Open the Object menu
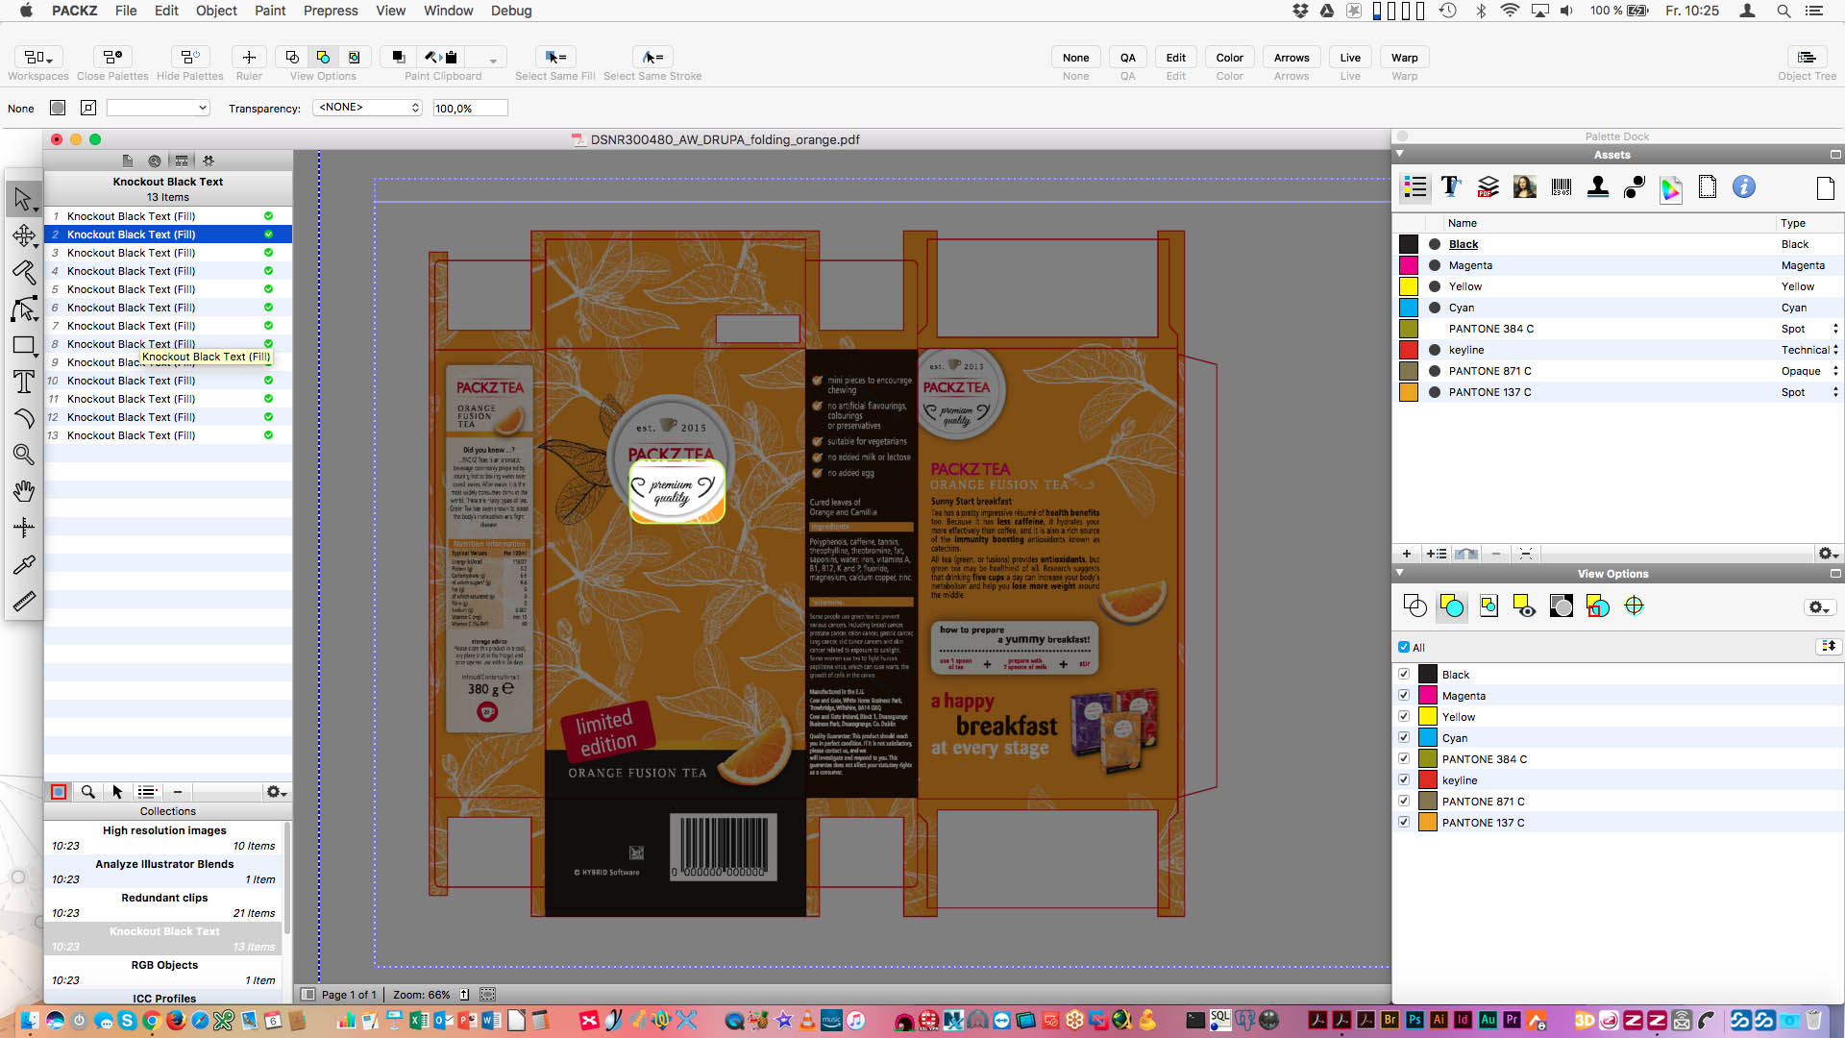The image size is (1845, 1038). pos(216,11)
